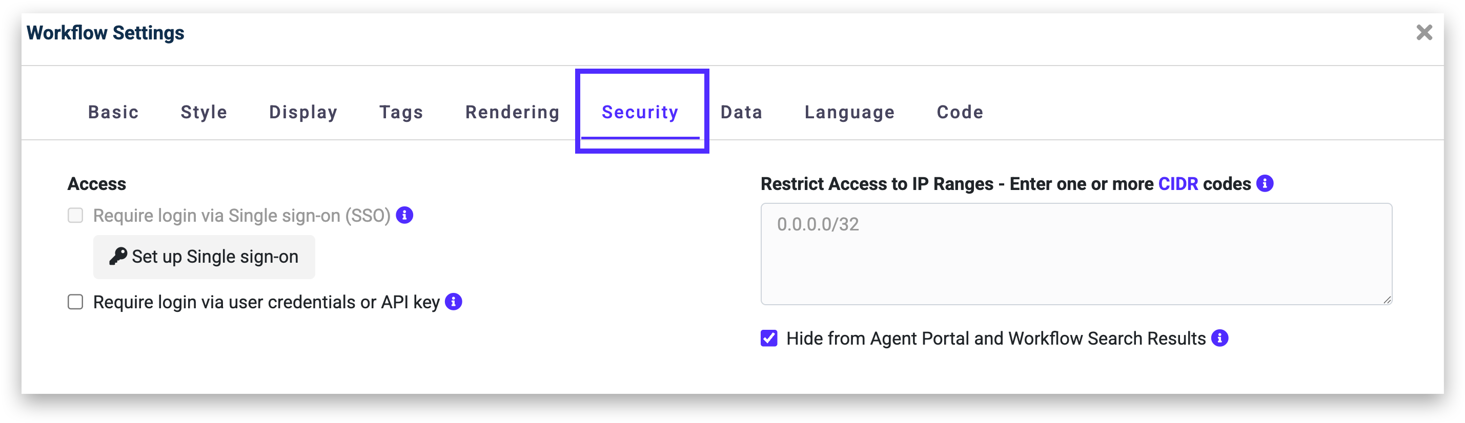Click the IP ranges CIDR text field
The height and width of the screenshot is (423, 1465).
pyautogui.click(x=1076, y=253)
